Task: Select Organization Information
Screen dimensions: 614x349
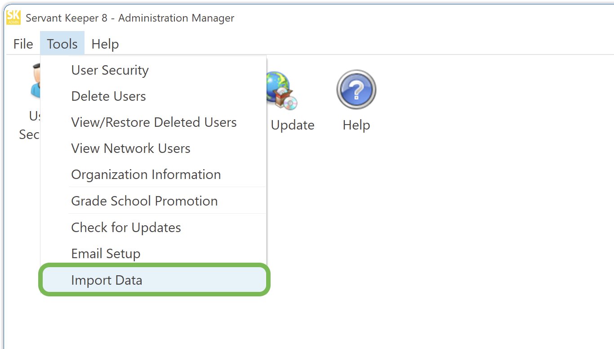Action: coord(146,174)
